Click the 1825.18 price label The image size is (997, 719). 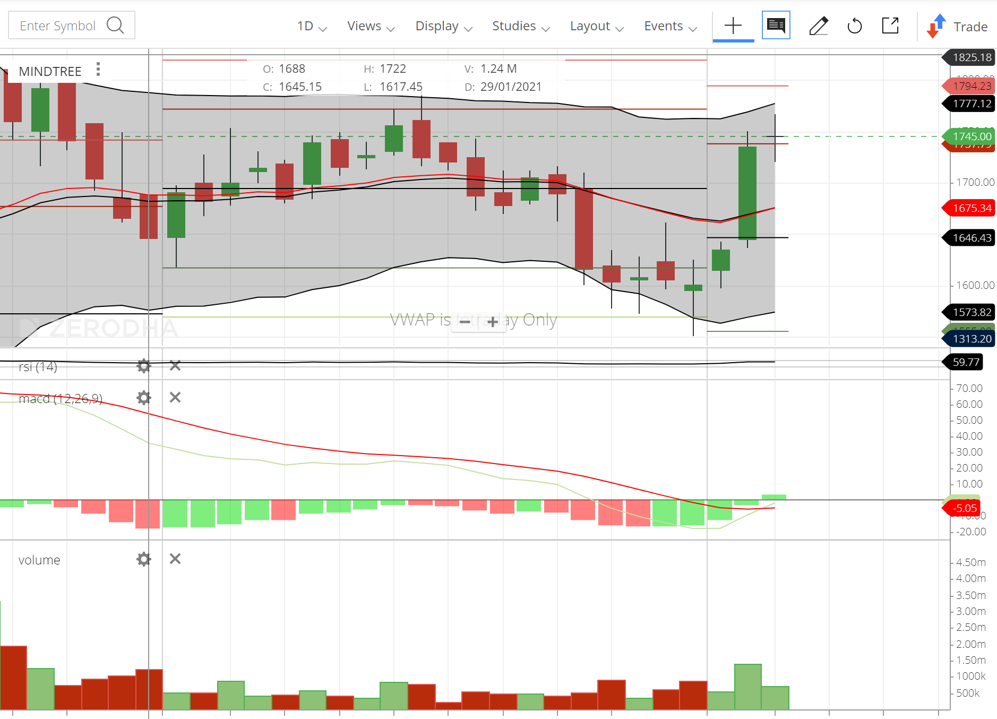(968, 57)
